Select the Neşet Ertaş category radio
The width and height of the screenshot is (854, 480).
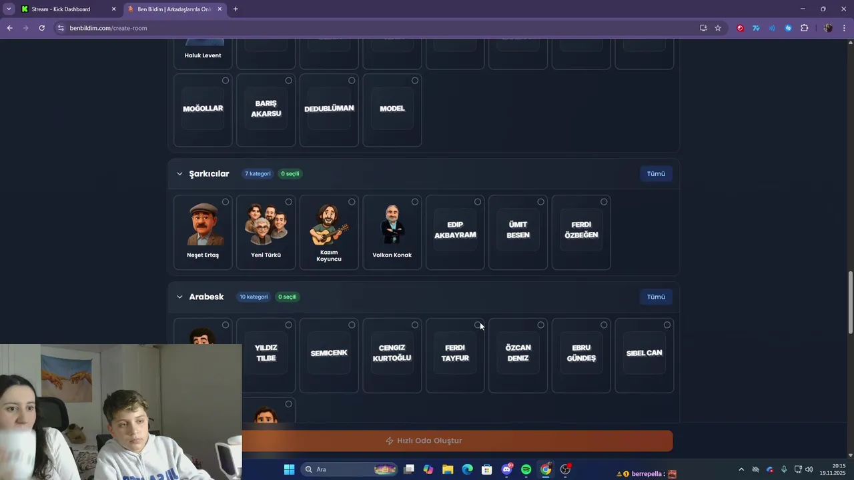coord(226,202)
